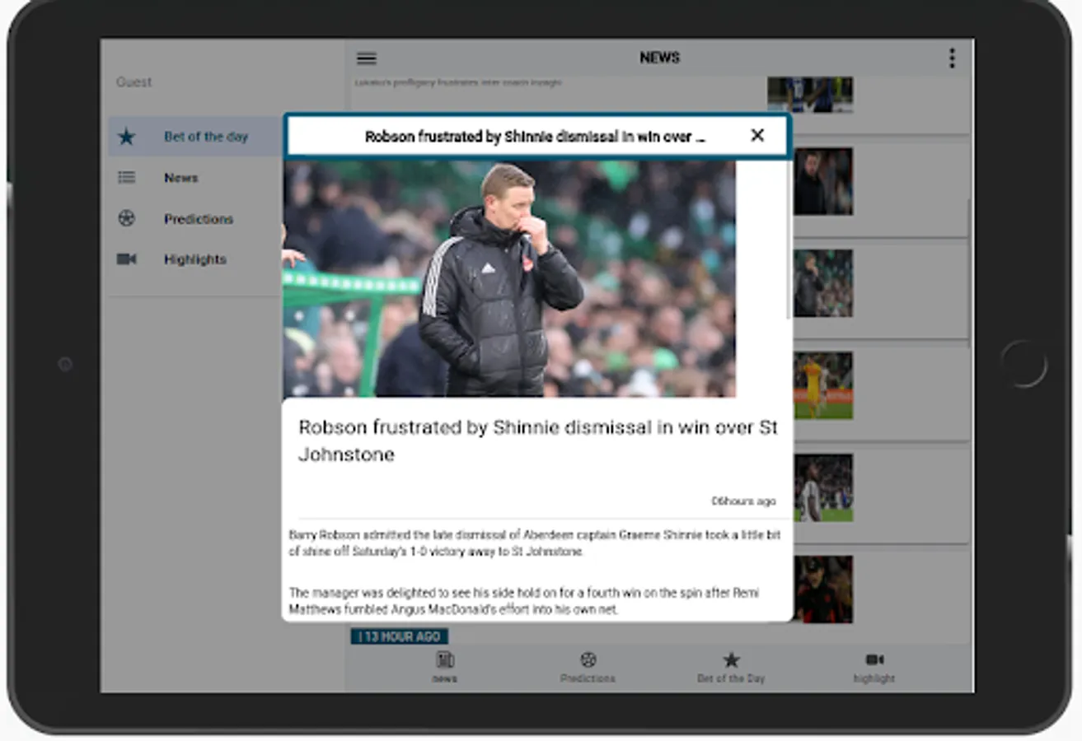
Task: Click the Guest user label
Action: (x=133, y=82)
